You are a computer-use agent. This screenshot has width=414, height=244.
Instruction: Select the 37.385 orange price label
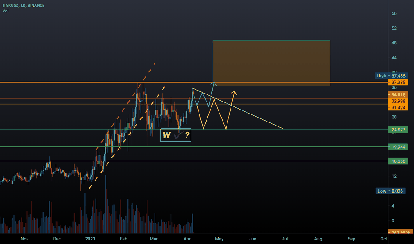point(398,83)
